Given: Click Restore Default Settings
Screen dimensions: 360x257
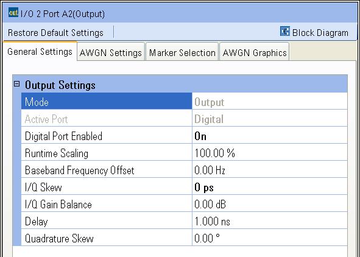Looking at the screenshot, I should [x=55, y=33].
